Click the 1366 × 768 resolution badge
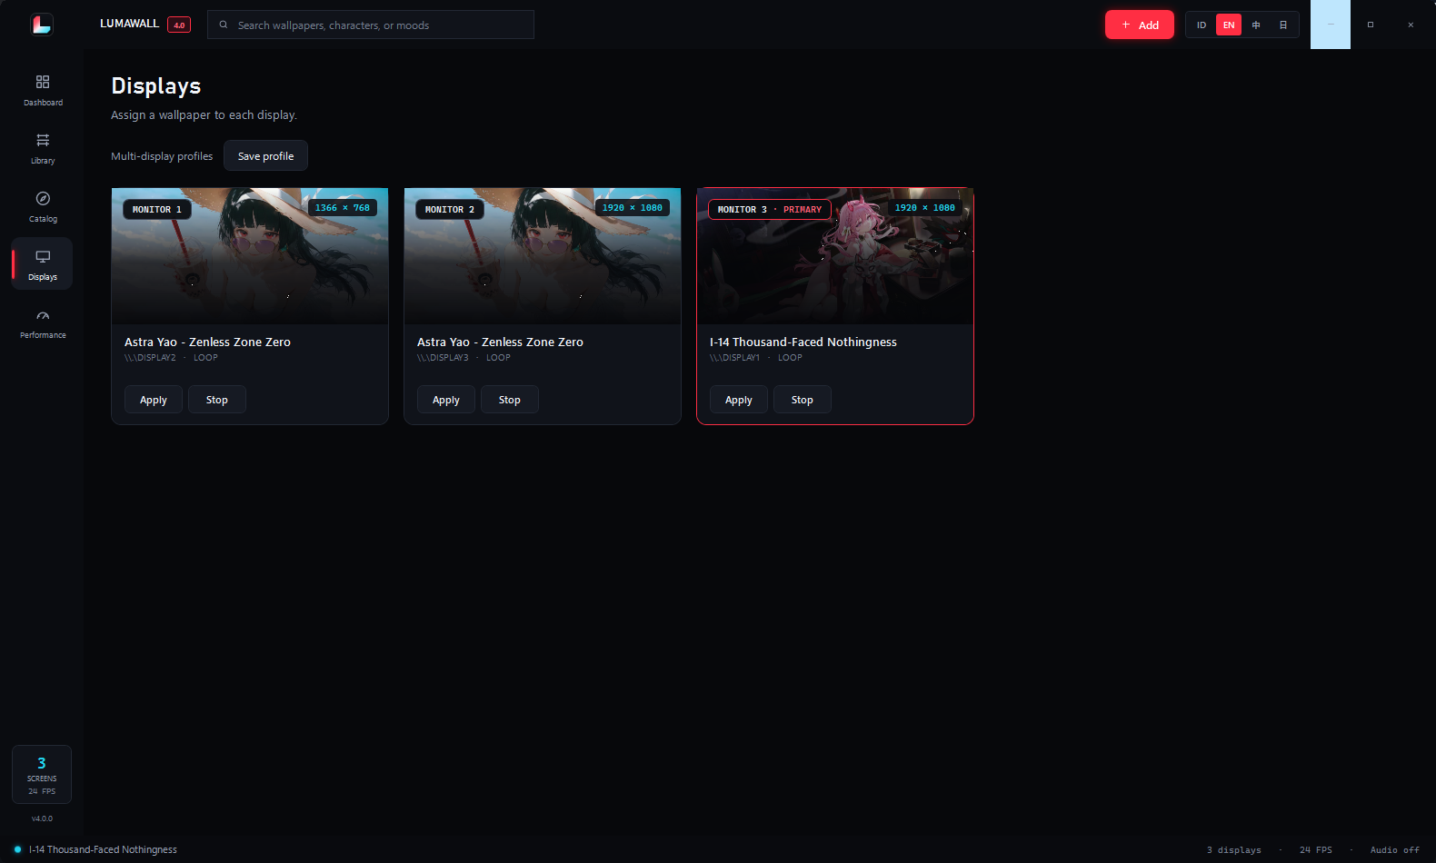 click(x=343, y=207)
